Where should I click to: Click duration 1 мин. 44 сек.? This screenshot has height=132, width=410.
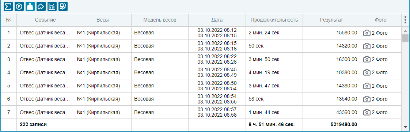pos(264,113)
